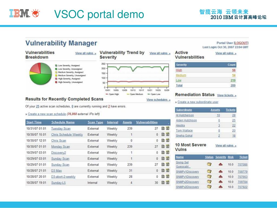Sort subordinates by Tickets column header

(230, 110)
